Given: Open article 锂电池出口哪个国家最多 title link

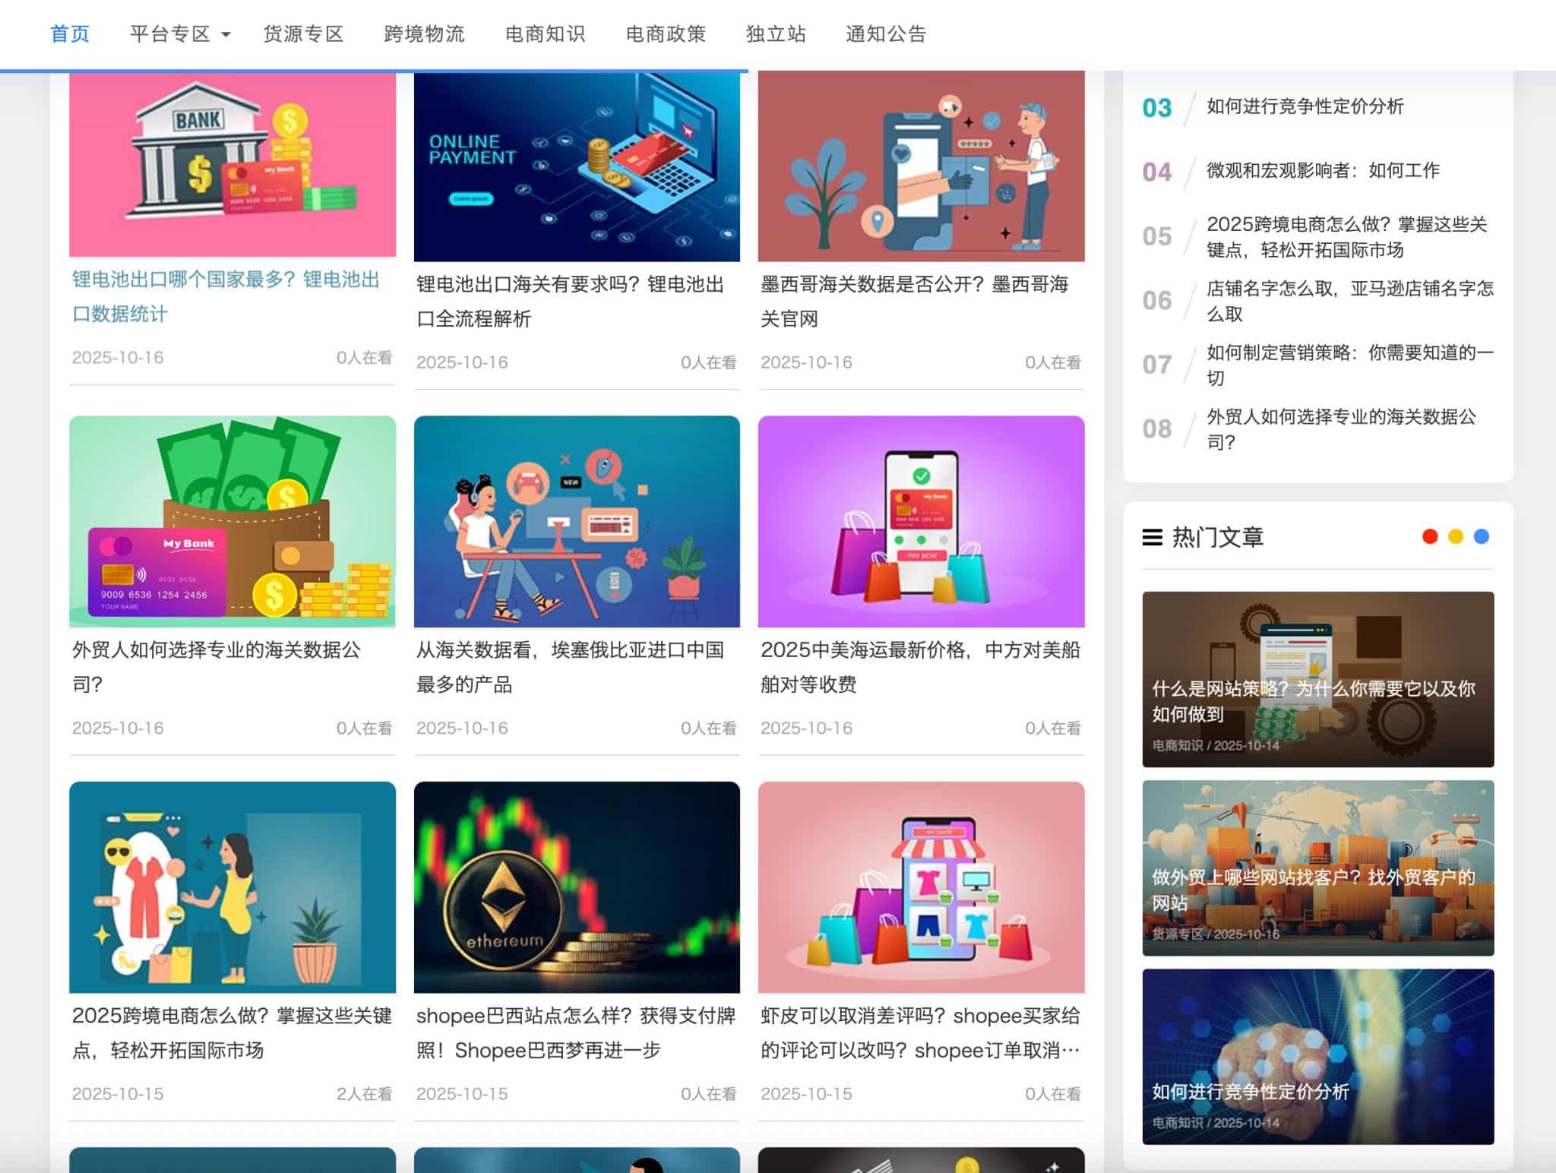Looking at the screenshot, I should pyautogui.click(x=226, y=296).
